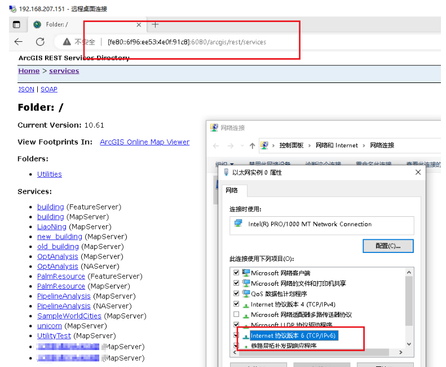Reload the ArcGIS services page
446x367 pixels.
coord(40,42)
